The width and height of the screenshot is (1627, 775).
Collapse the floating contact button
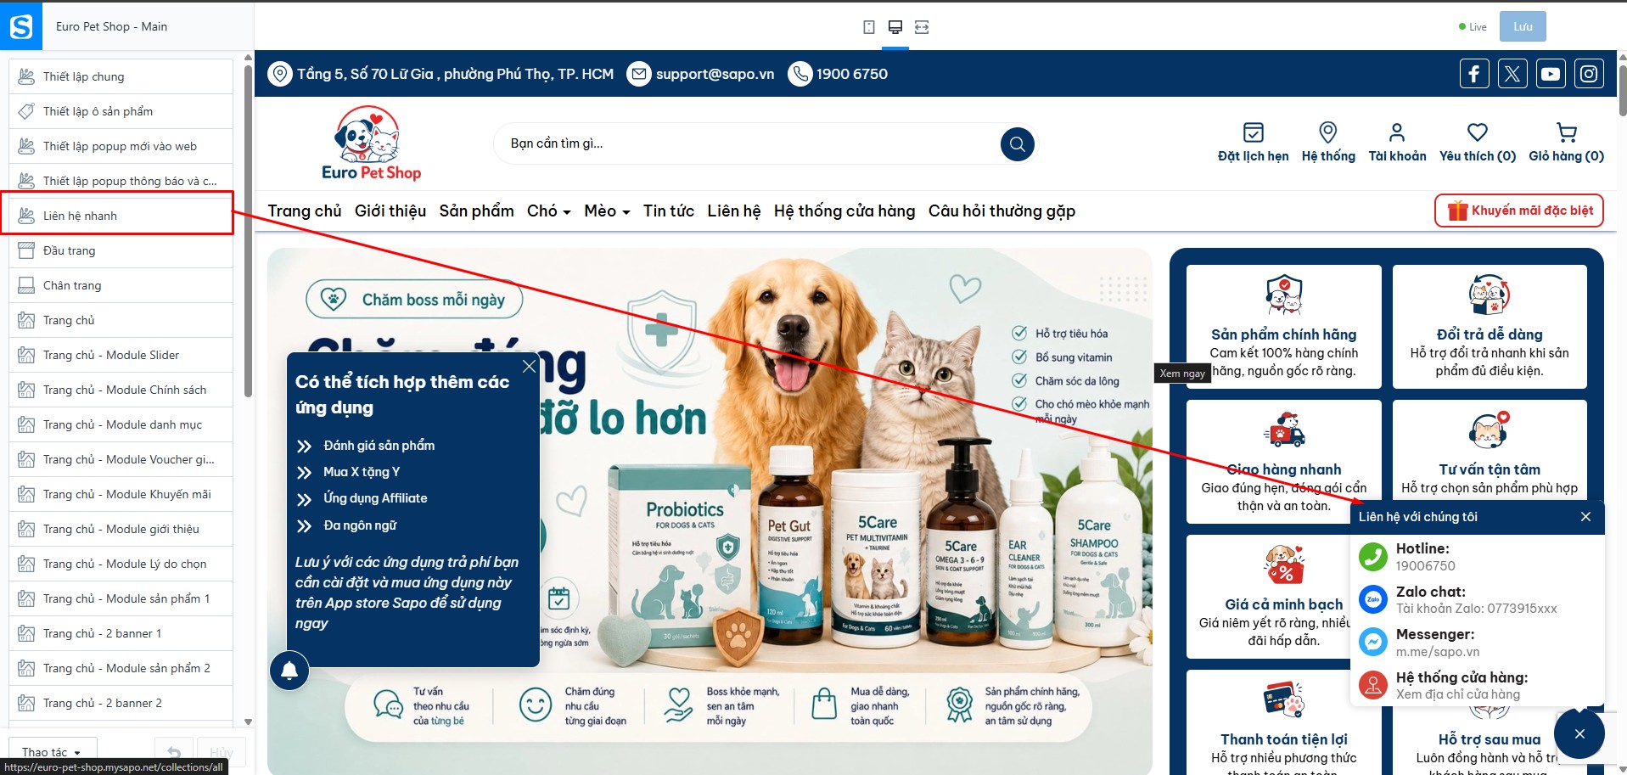[1579, 733]
